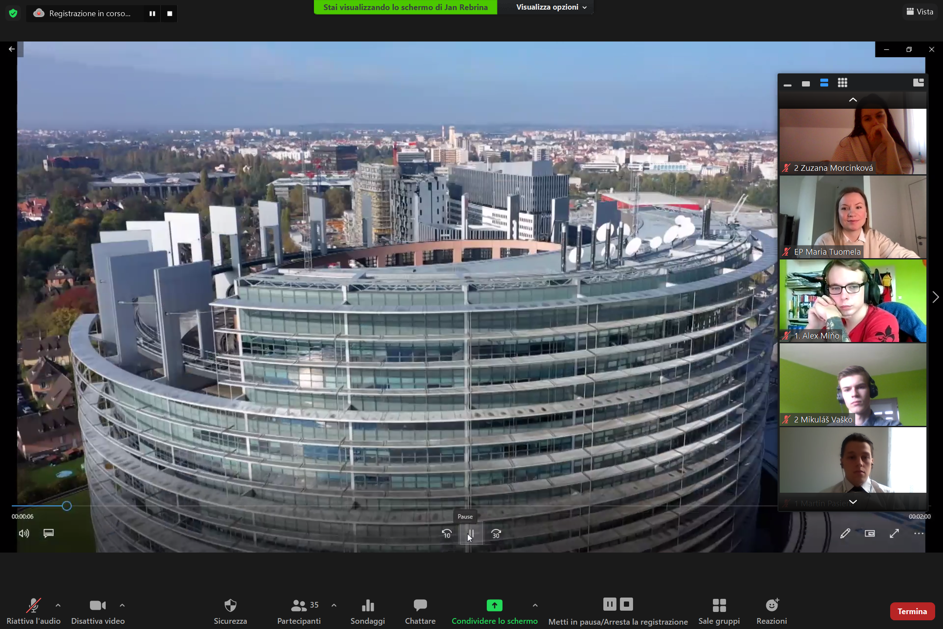Switch video panel to grid view

[x=843, y=83]
